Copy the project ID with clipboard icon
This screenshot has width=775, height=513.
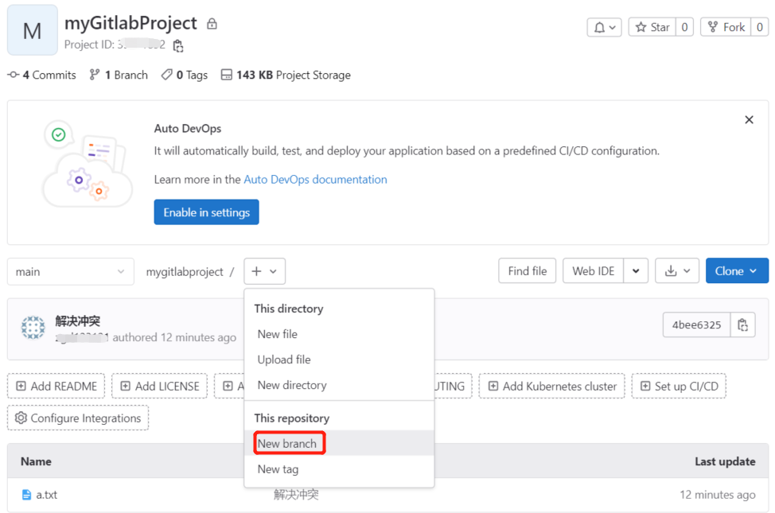[x=178, y=46]
